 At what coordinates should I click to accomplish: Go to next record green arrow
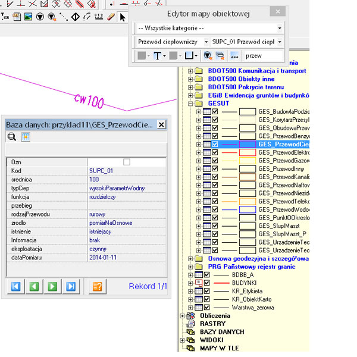click(52, 286)
